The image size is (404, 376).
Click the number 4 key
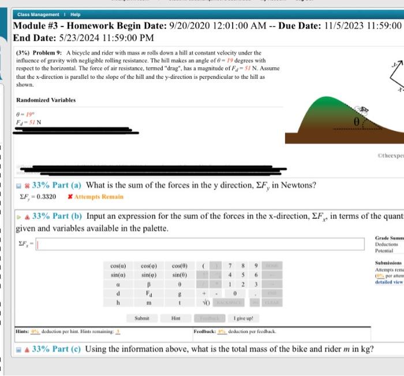coord(230,275)
